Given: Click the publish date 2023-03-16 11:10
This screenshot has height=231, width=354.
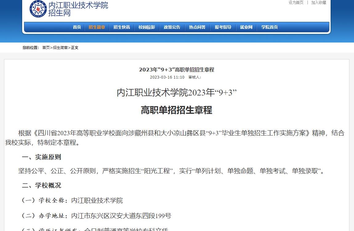Looking at the screenshot, I should 167,77.
